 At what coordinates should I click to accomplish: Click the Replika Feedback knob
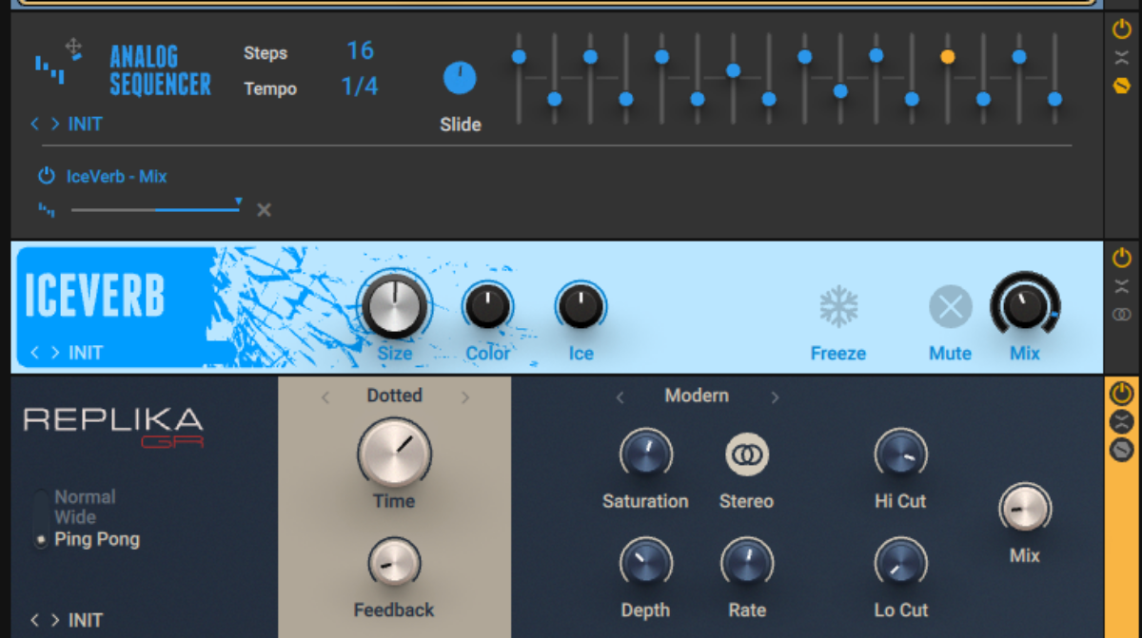(x=394, y=564)
